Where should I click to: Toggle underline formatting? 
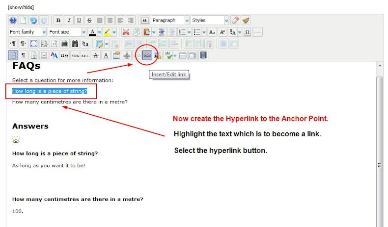[x=79, y=20]
